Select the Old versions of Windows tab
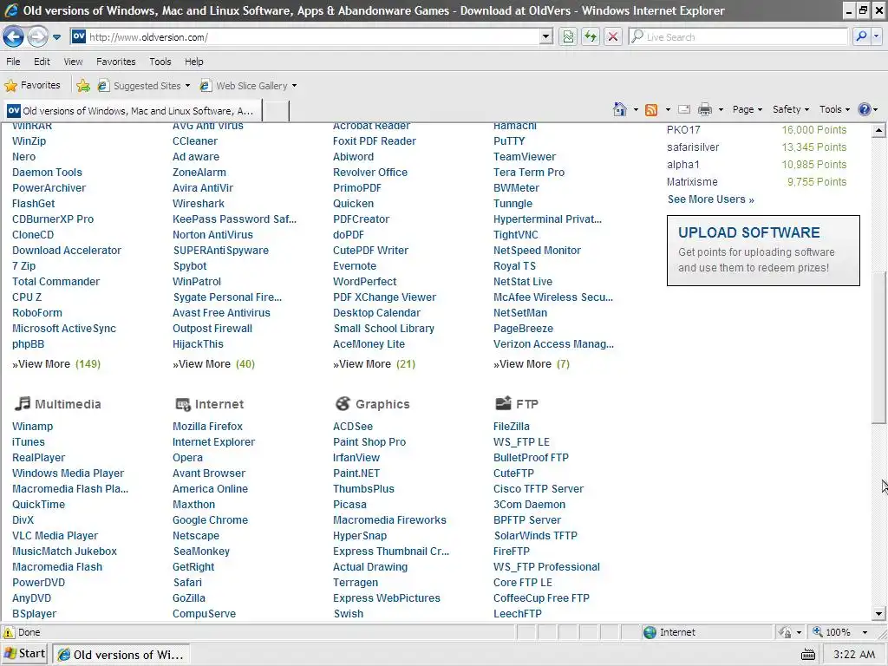888x666 pixels. (134, 110)
